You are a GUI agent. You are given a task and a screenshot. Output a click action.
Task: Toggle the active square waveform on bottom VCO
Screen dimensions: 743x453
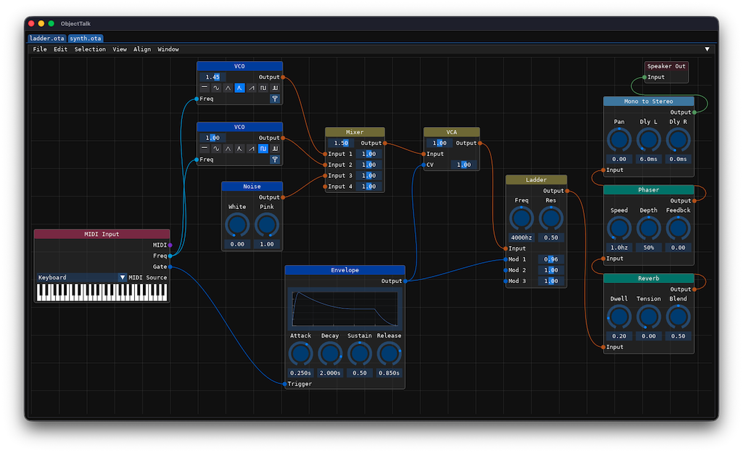point(263,149)
